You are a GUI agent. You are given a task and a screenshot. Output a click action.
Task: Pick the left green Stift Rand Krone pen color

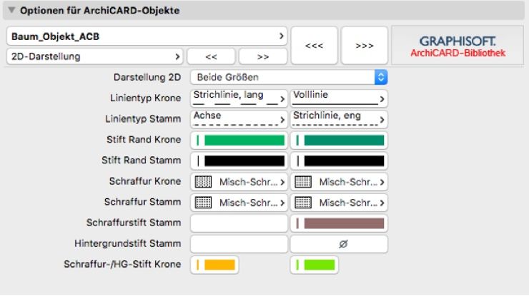coord(239,141)
